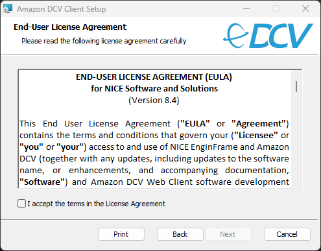Screen dimensions: 321x251
Task: Click the 'Amazon DCV Client Setup' title text
Action: click(62, 9)
